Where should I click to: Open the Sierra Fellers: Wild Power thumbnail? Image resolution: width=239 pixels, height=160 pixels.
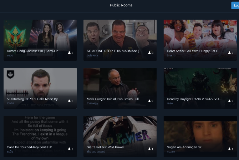120,136
